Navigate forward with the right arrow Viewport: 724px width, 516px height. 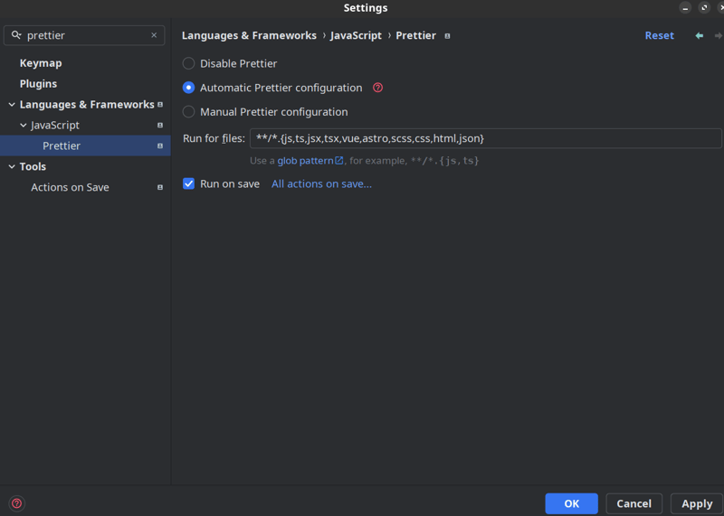tap(719, 35)
